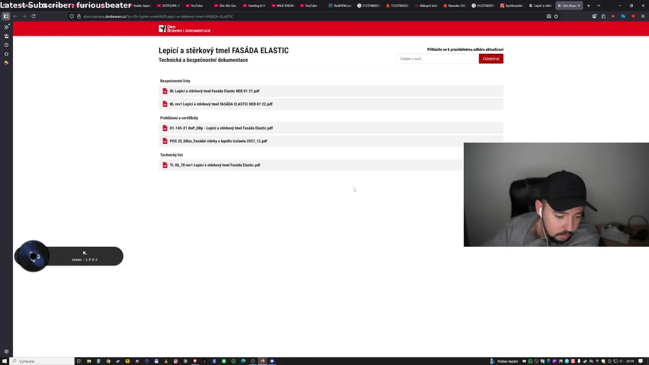The image size is (649, 365).
Task: Open Pokles teplot weather widget
Action: coord(504,361)
